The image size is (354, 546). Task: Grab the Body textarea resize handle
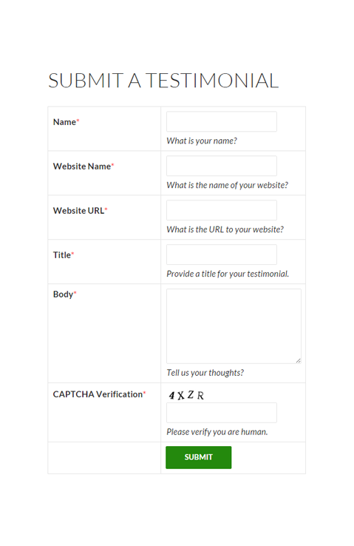(x=299, y=361)
